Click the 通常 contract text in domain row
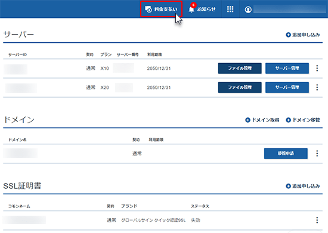 137,154
